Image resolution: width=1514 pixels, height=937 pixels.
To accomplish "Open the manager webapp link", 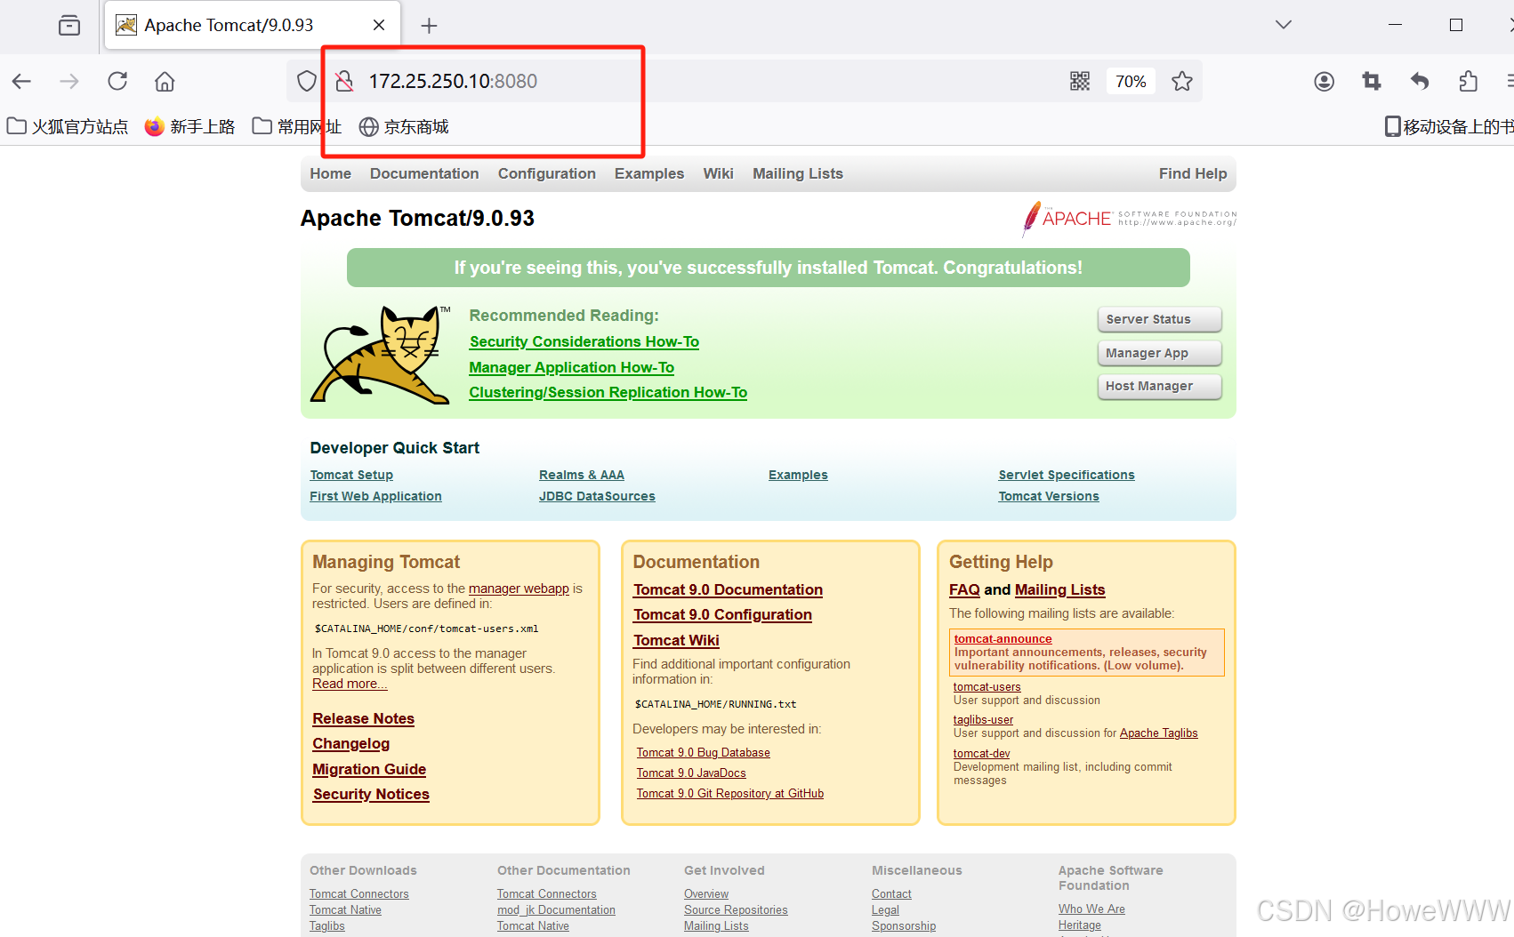I will point(519,589).
